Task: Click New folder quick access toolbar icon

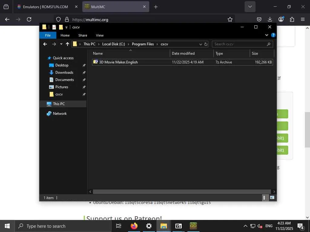Action: (x=61, y=27)
